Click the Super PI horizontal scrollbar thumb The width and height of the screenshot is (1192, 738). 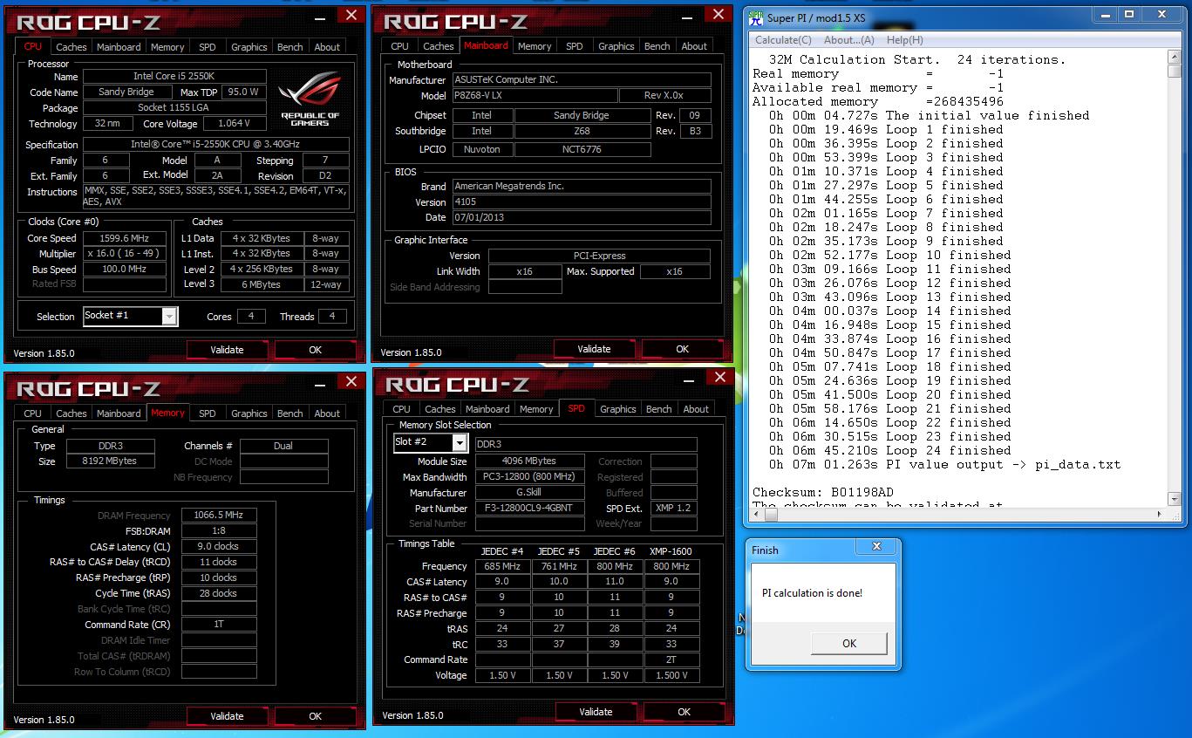point(770,515)
